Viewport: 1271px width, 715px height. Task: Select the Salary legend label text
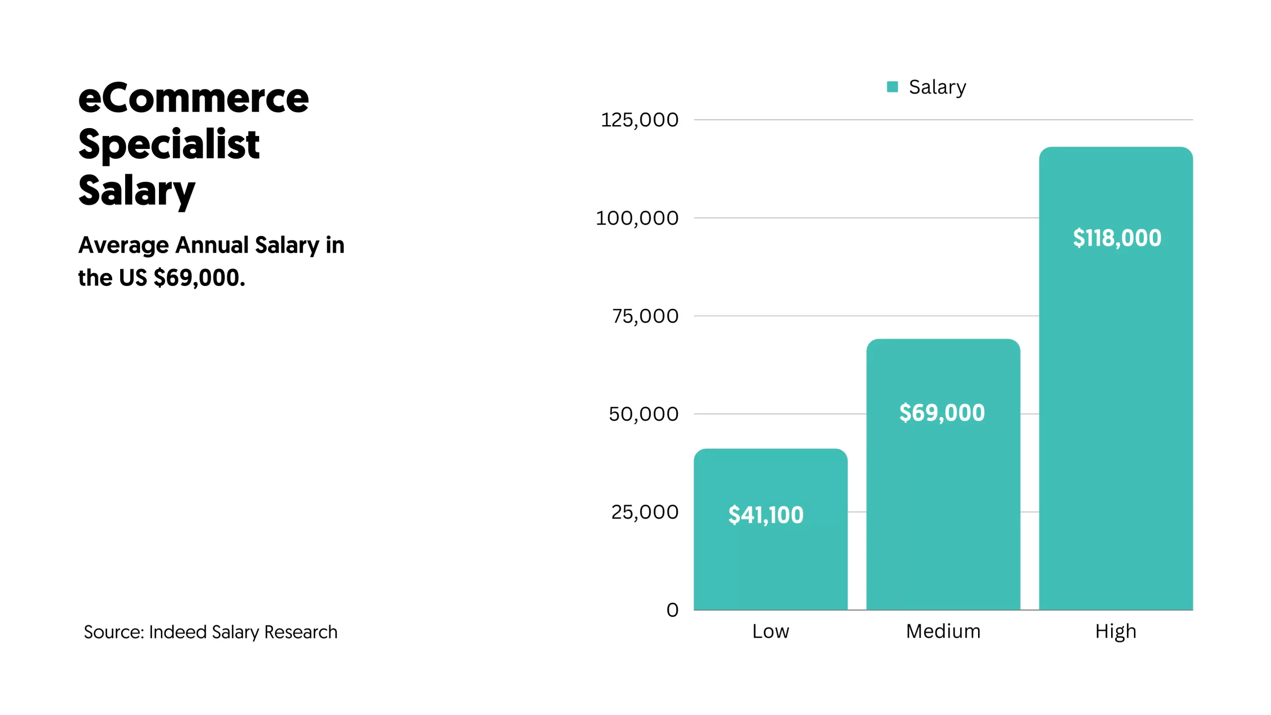(937, 87)
